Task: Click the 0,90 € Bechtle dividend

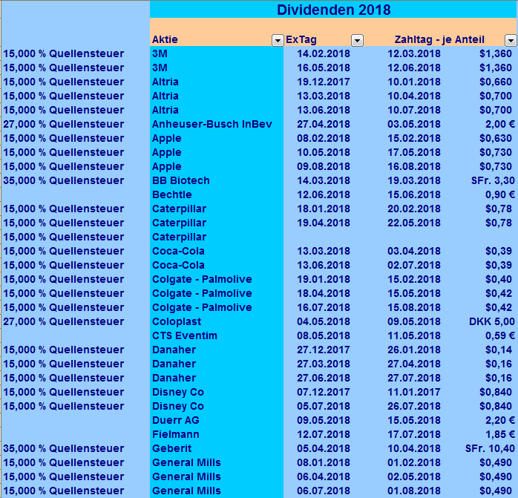Action: pyautogui.click(x=500, y=194)
